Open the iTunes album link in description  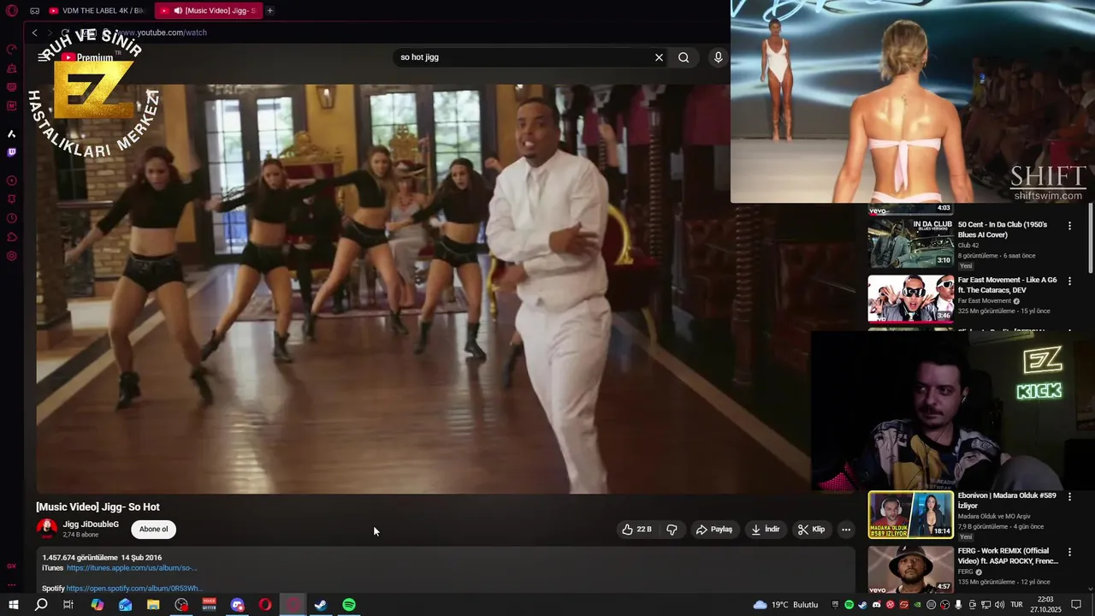click(x=132, y=568)
